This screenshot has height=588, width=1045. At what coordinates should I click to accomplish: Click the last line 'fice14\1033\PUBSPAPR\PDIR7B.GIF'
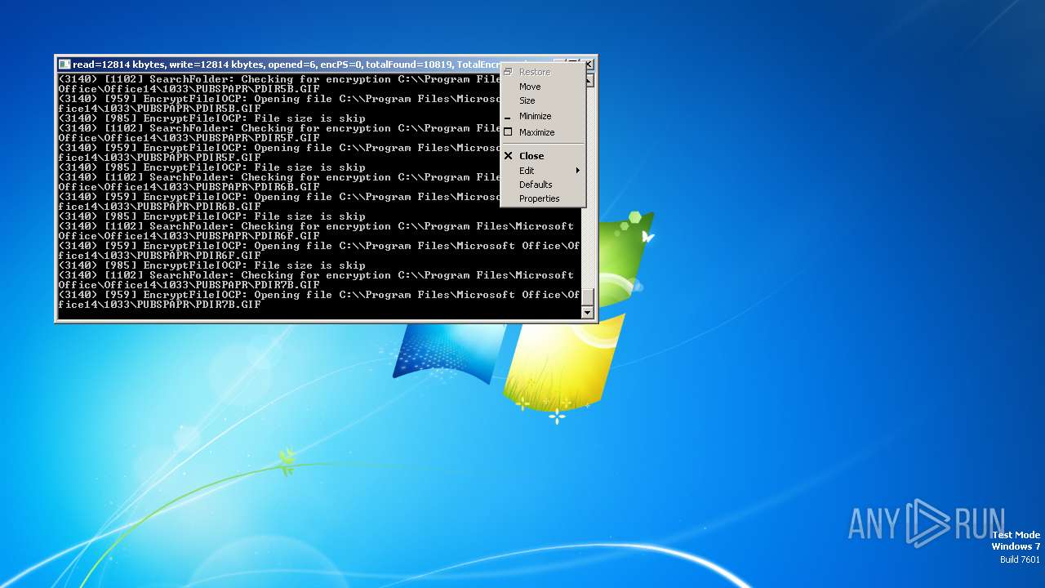pyautogui.click(x=160, y=305)
